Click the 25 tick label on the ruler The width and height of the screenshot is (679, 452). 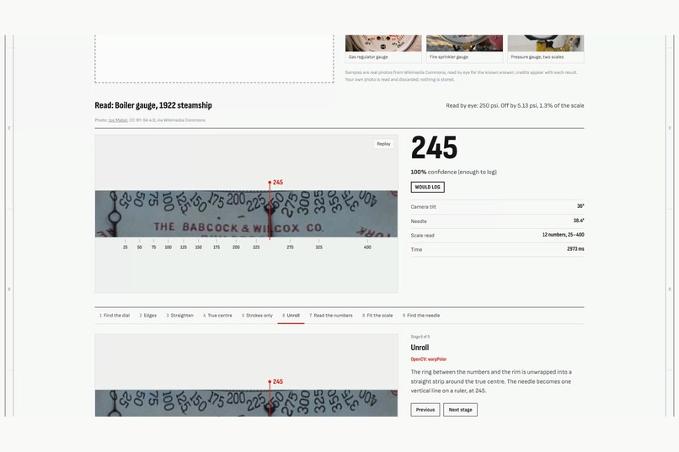[x=126, y=247]
